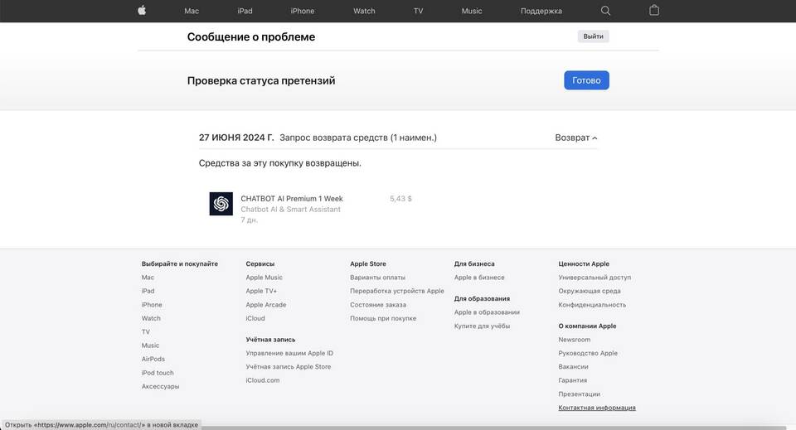Select the 5,43 $ price text

coord(400,198)
